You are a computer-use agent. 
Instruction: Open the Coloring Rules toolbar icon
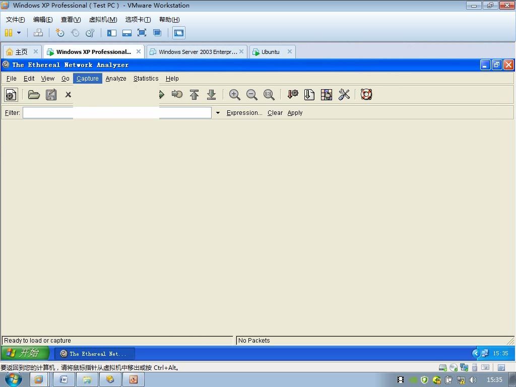[327, 95]
